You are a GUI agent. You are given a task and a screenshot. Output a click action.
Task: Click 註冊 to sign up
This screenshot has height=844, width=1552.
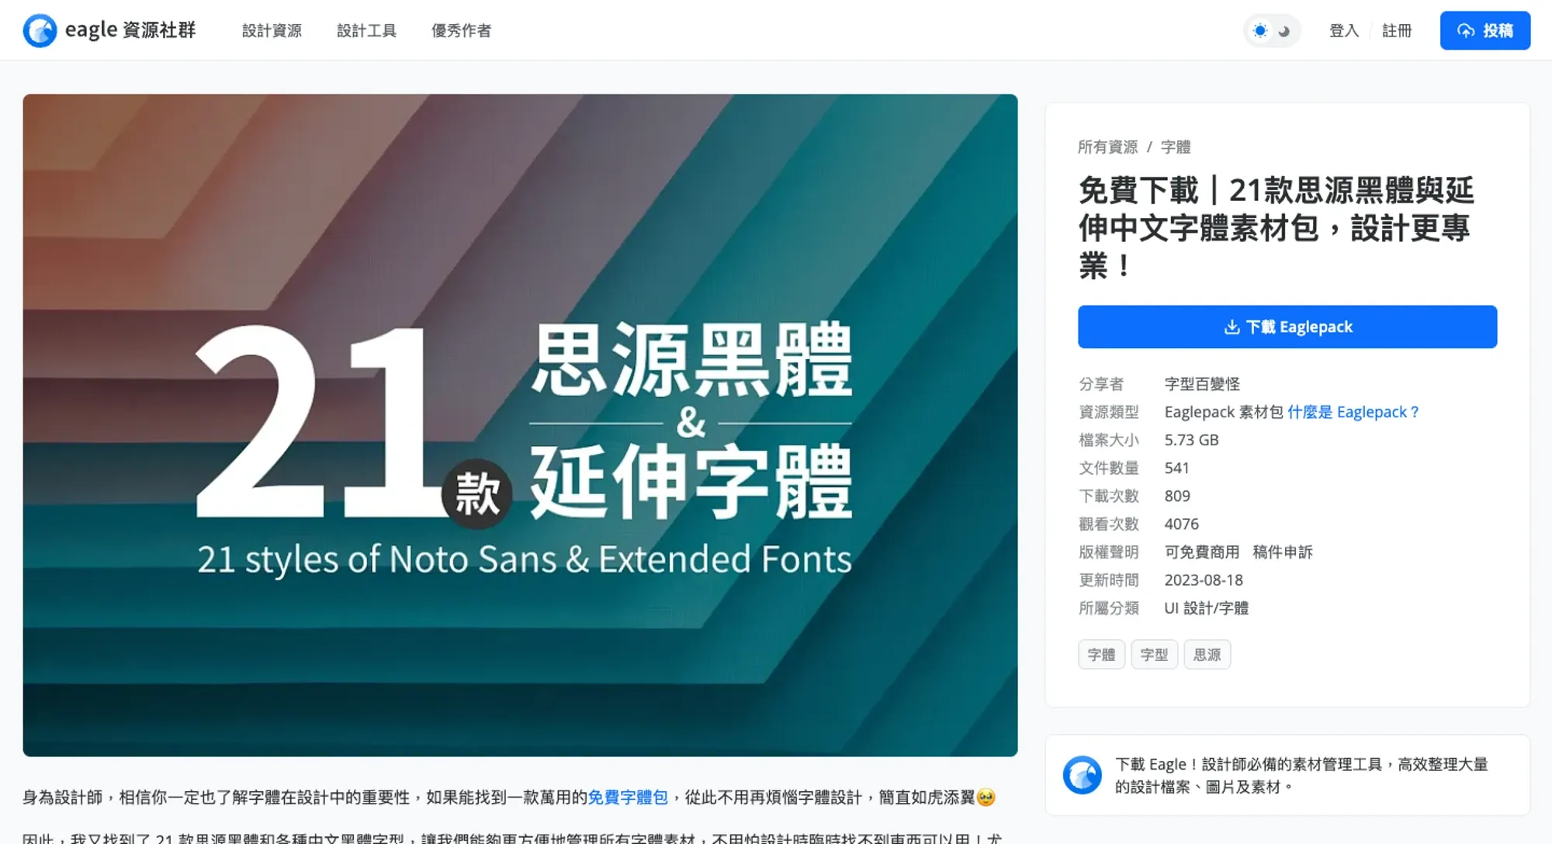(1397, 31)
